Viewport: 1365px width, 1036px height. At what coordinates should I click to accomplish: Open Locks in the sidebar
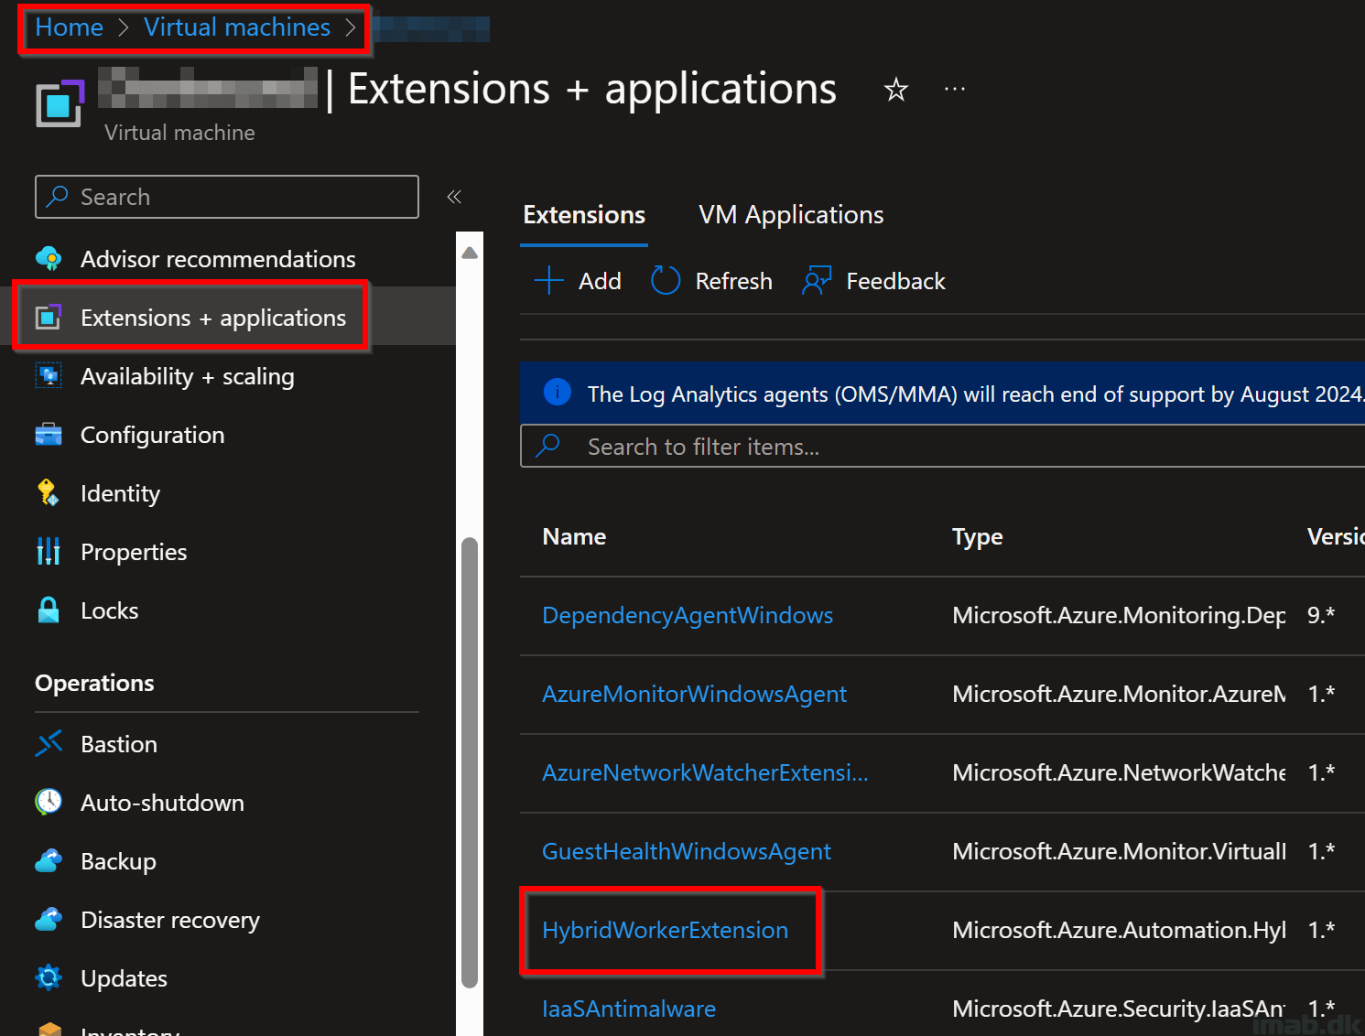click(110, 610)
